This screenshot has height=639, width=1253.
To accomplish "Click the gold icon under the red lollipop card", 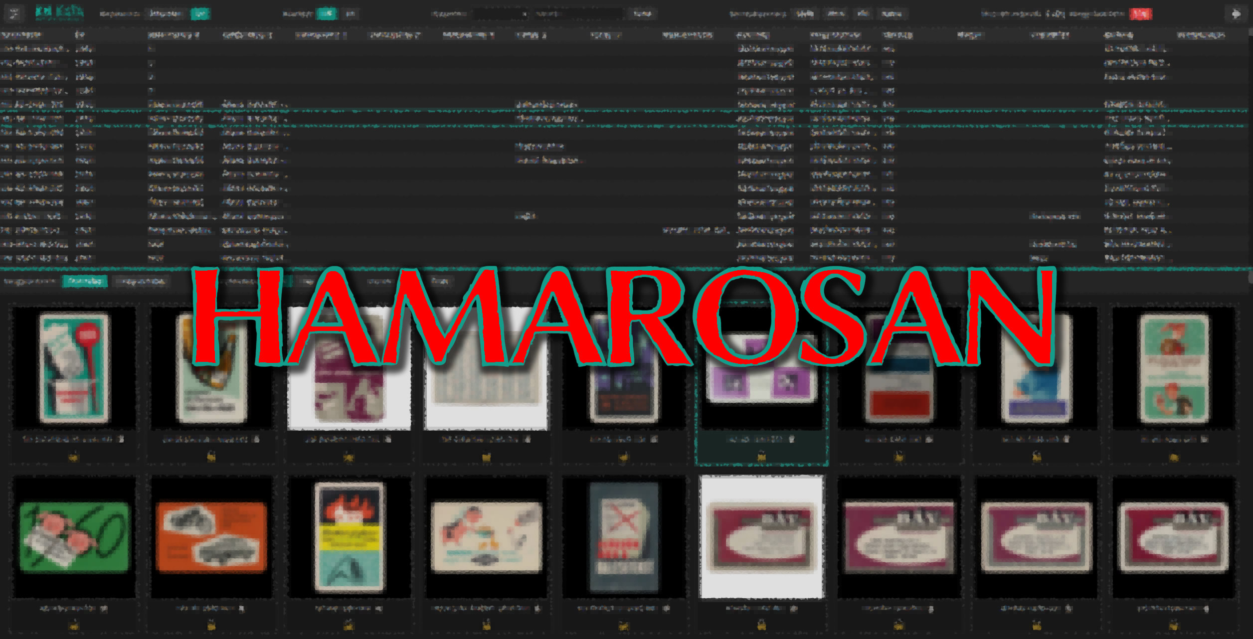I will 74,457.
